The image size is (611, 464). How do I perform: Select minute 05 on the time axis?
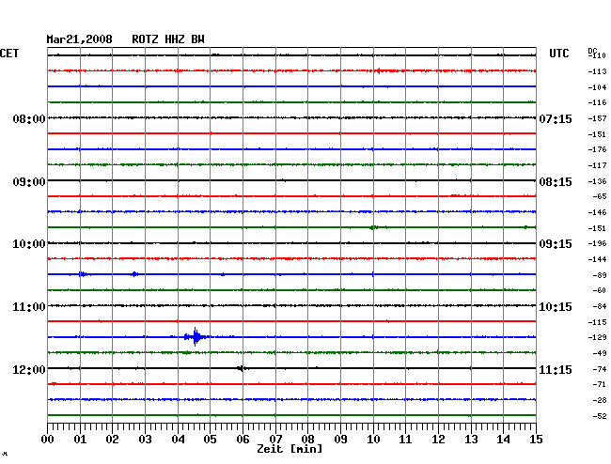(210, 440)
